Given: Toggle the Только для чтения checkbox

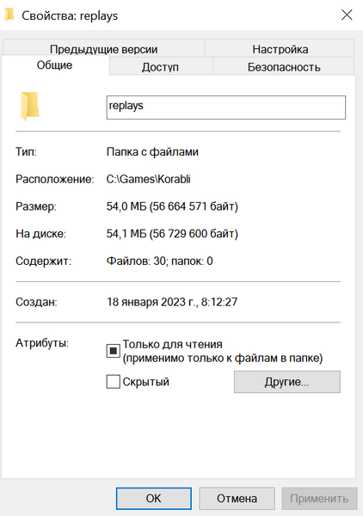Looking at the screenshot, I should point(113,351).
